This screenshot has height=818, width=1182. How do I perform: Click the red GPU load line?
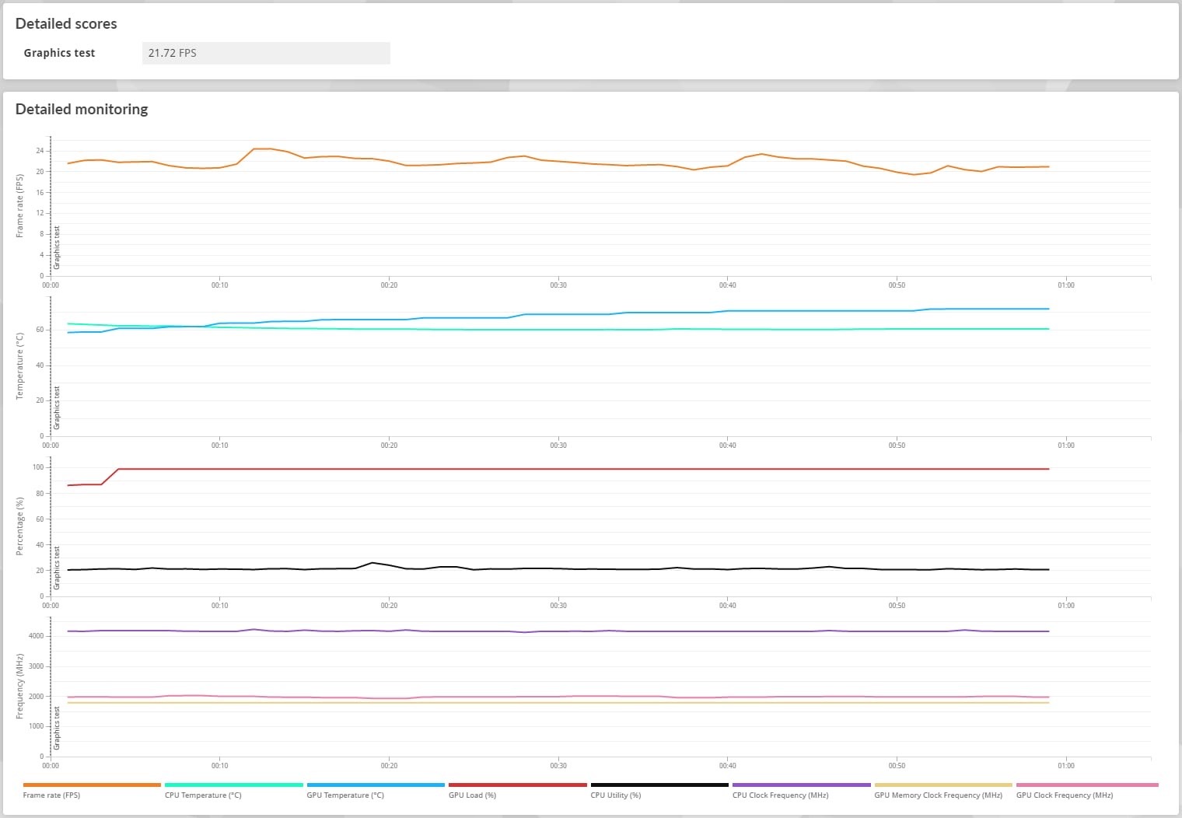tap(583, 469)
